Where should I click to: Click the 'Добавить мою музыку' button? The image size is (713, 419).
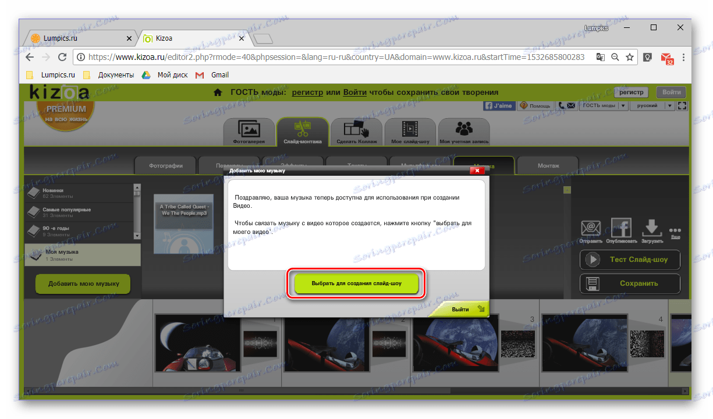coord(83,283)
